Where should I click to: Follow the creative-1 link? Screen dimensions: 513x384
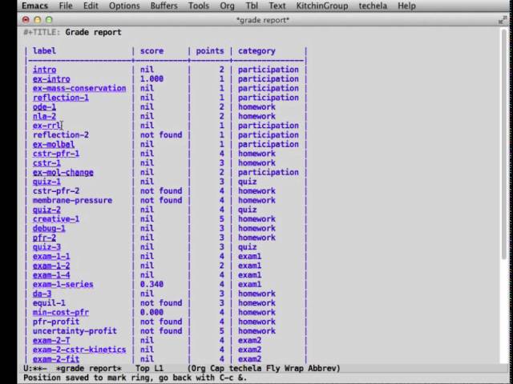tap(56, 218)
